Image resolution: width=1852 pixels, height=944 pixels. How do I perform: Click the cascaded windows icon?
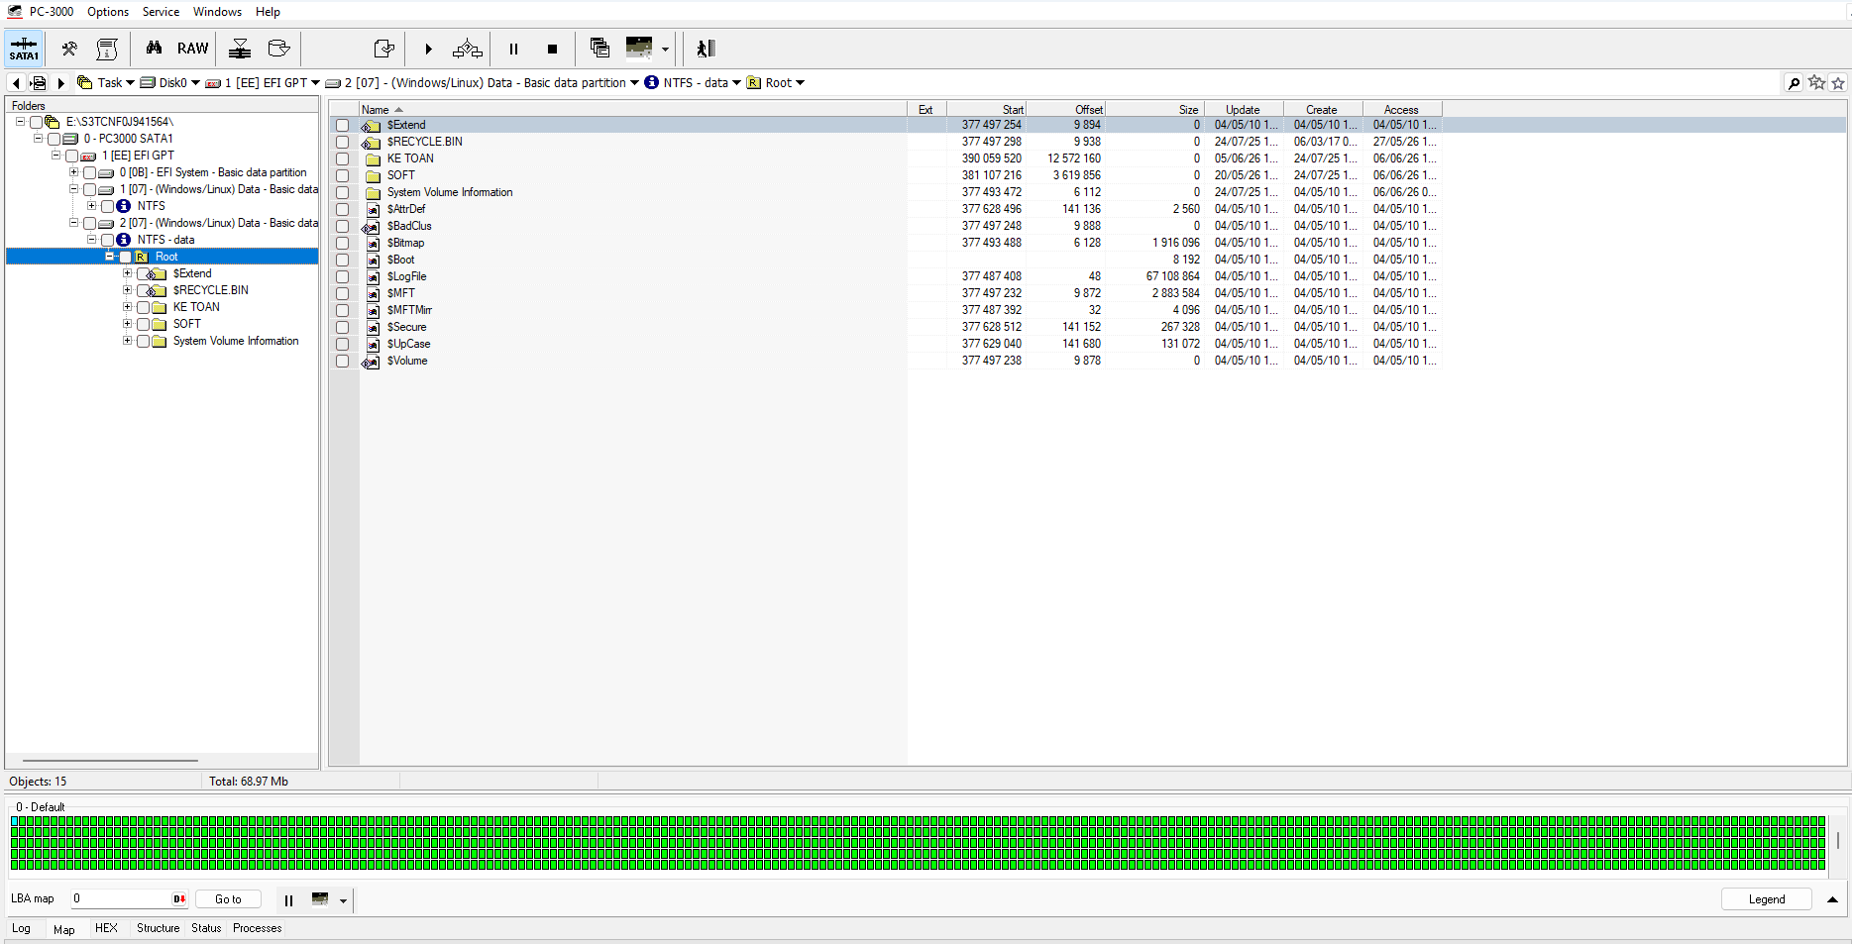point(599,48)
